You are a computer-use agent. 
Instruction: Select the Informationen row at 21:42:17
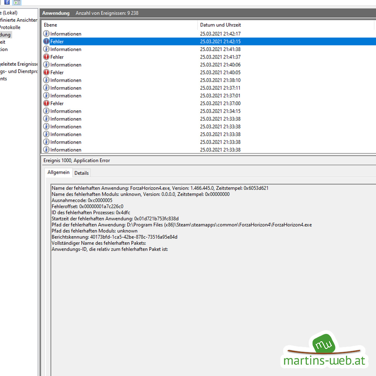(x=209, y=34)
